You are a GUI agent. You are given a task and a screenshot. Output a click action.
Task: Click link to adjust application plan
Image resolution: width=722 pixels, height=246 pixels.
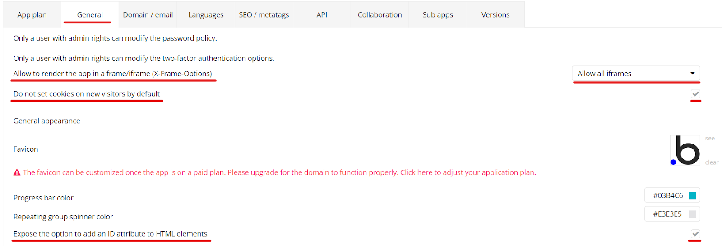(x=467, y=172)
